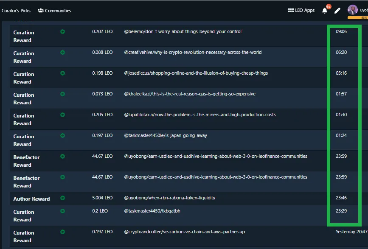
Task: Open @taskmaster4450/tkbqatbh link
Action: (x=152, y=211)
